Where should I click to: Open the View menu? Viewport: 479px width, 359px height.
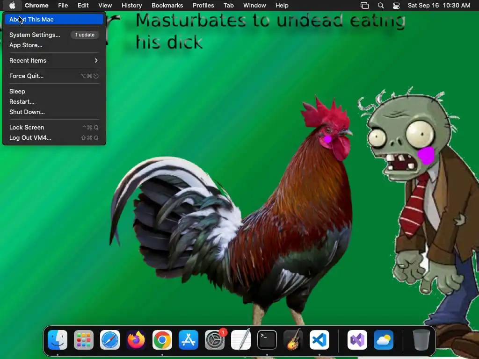105,6
